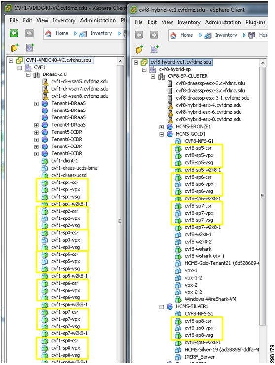
Task: Click the green back arrow in CVF1 window
Action: (14, 33)
